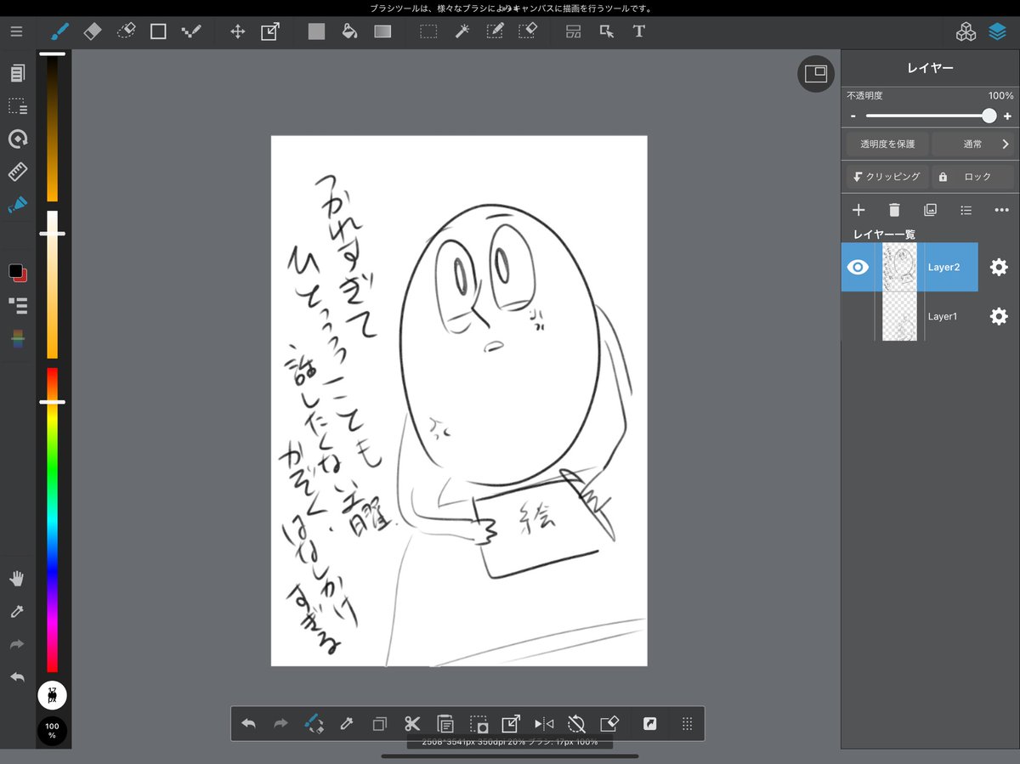The height and width of the screenshot is (764, 1020).
Task: Toggle the ロック layer lock
Action: pyautogui.click(x=973, y=177)
